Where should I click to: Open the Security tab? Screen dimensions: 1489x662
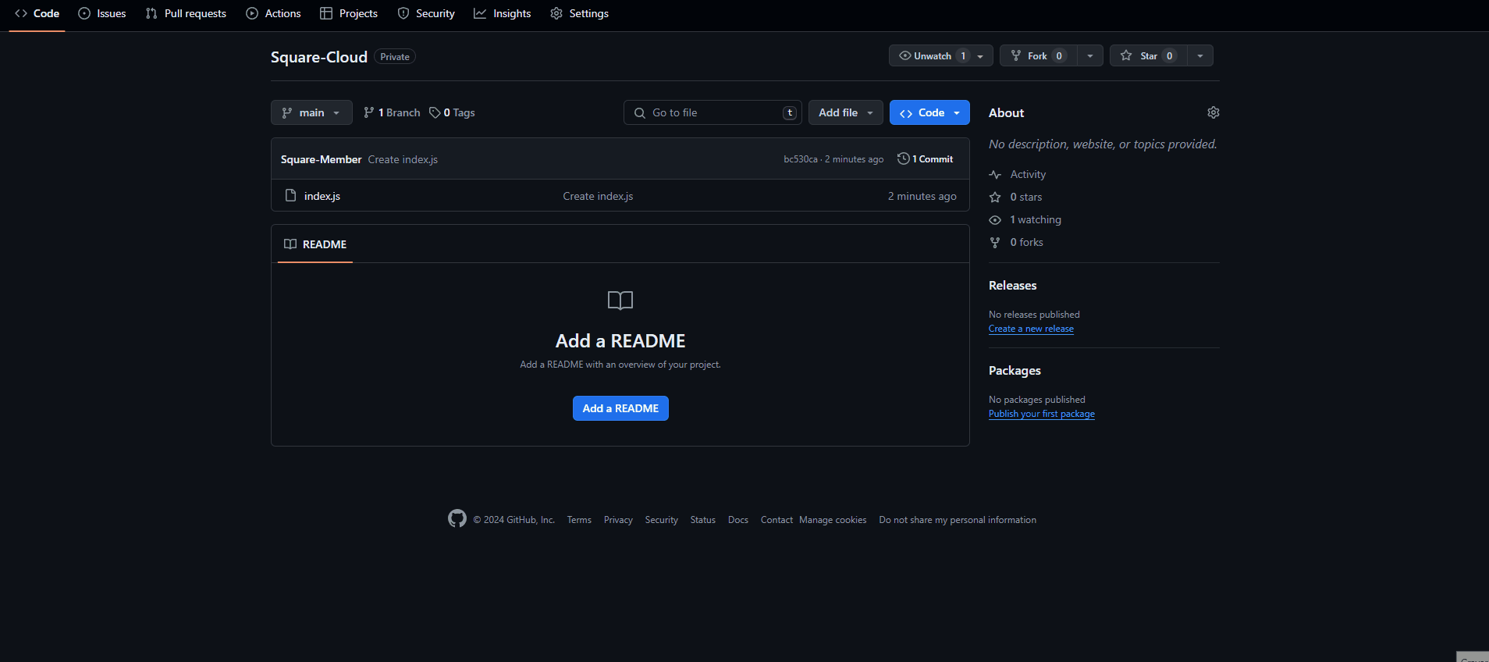426,13
